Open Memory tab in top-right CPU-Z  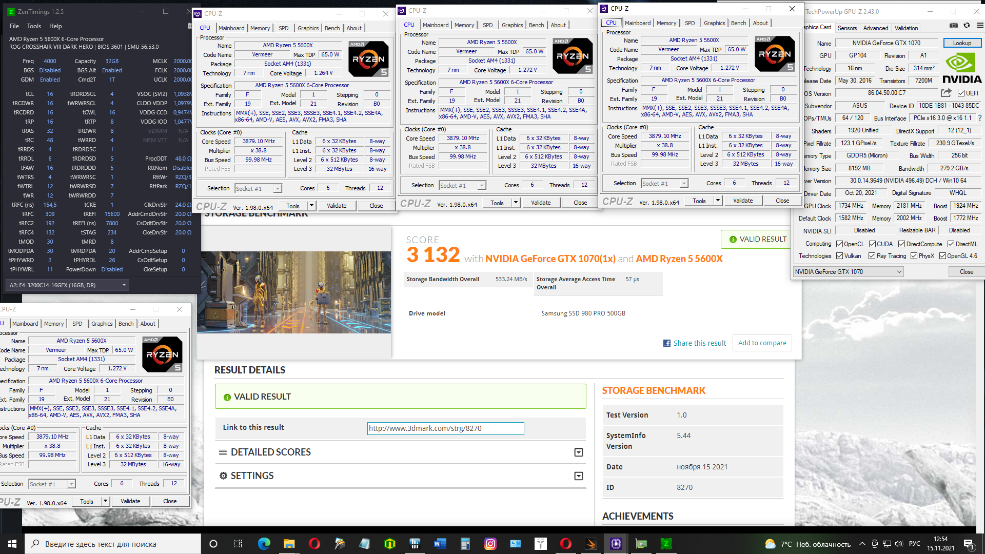666,23
